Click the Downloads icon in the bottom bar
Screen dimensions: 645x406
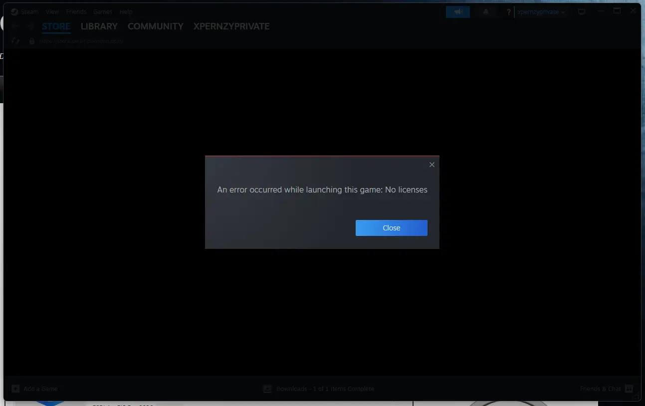coord(267,389)
